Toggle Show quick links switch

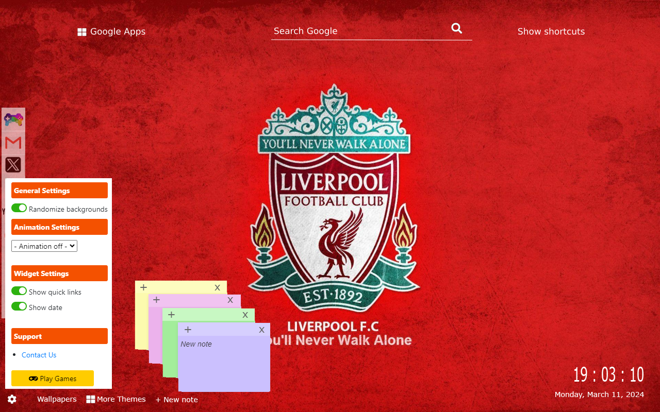point(19,291)
